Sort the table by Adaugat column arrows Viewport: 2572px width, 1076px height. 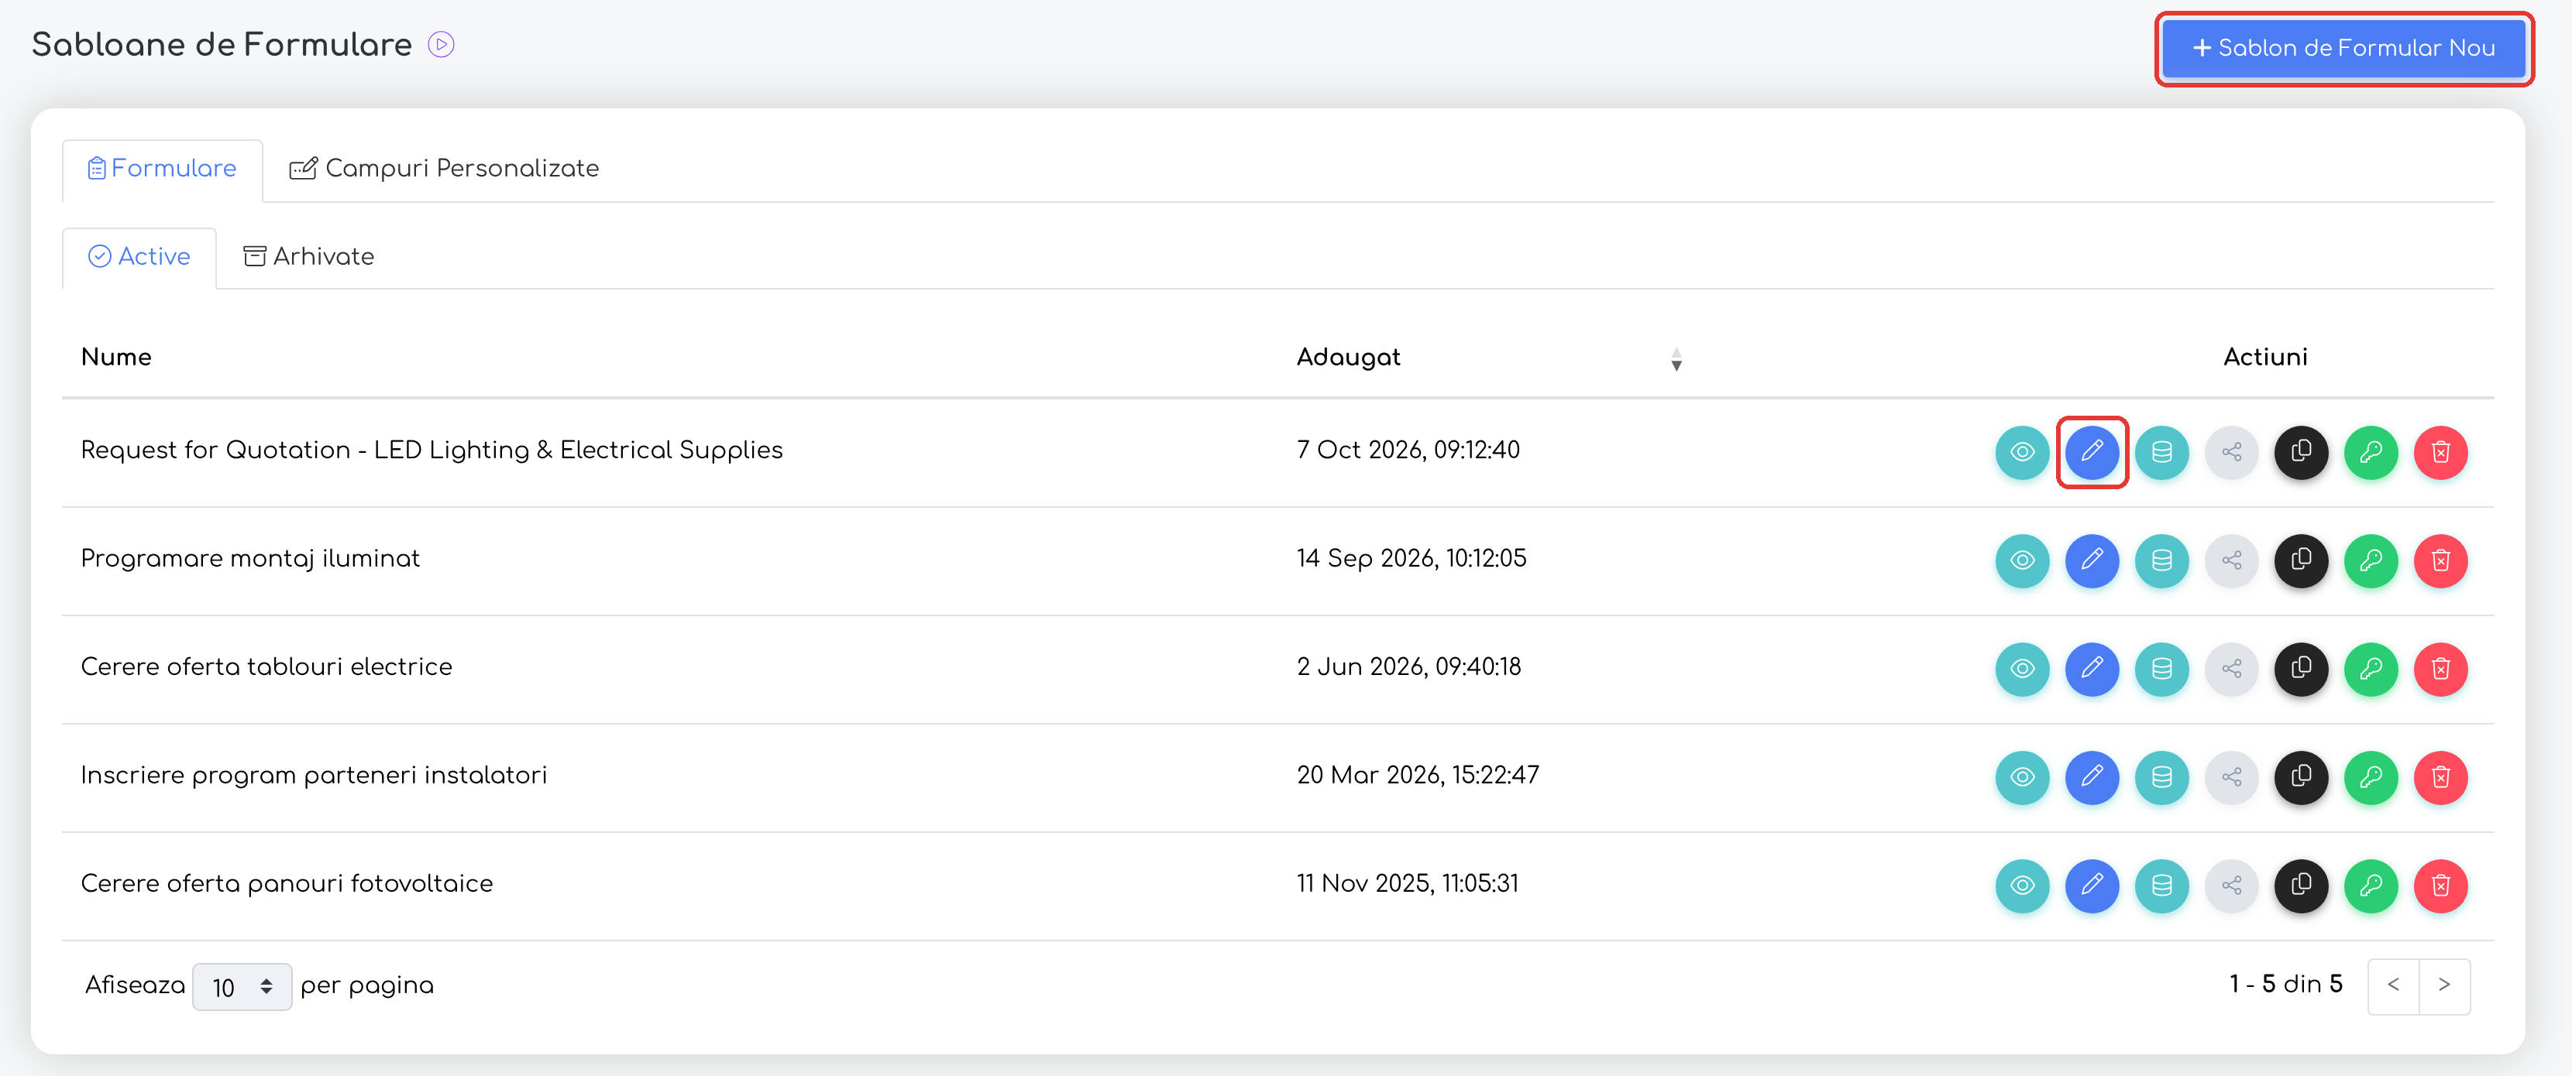tap(1676, 359)
